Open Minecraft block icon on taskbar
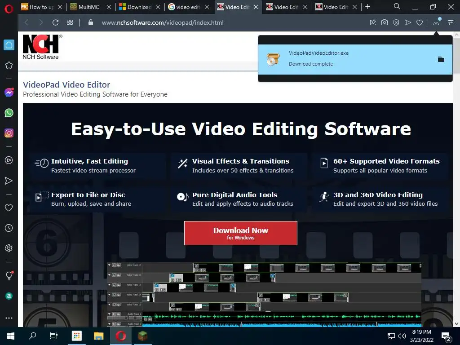The height and width of the screenshot is (345, 460). 142,336
